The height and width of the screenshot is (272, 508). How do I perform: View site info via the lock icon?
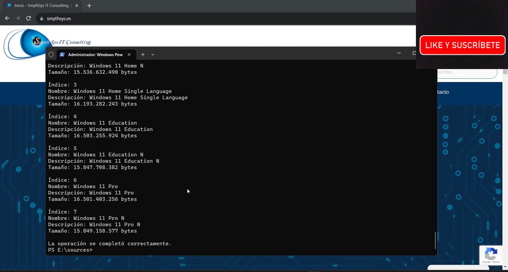(x=42, y=19)
